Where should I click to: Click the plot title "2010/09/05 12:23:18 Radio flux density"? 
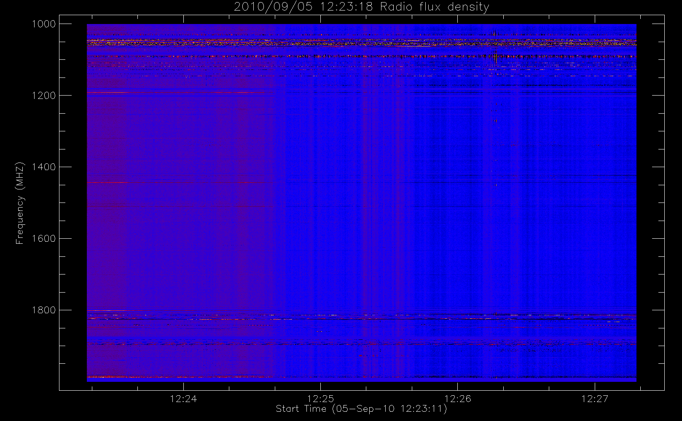[x=361, y=7]
